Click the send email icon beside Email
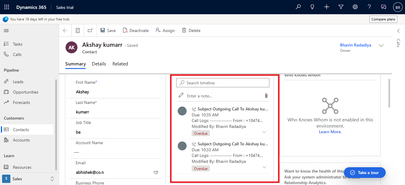 (x=156, y=172)
